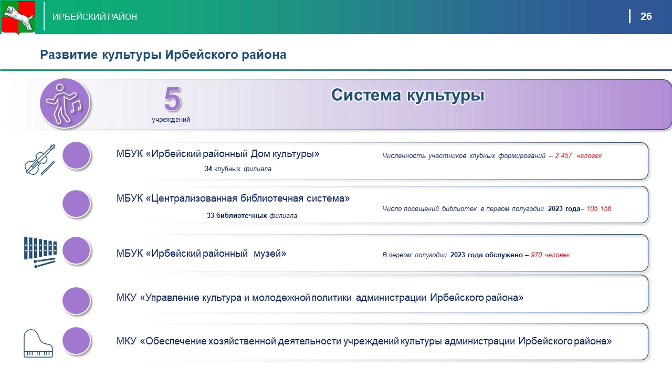Click the xylophone icon

pyautogui.click(x=40, y=252)
